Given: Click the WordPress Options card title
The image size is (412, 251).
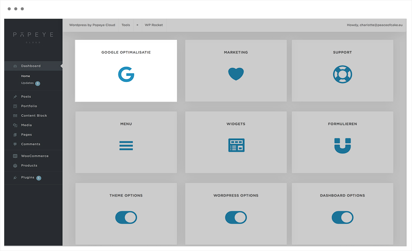Looking at the screenshot, I should (236, 196).
